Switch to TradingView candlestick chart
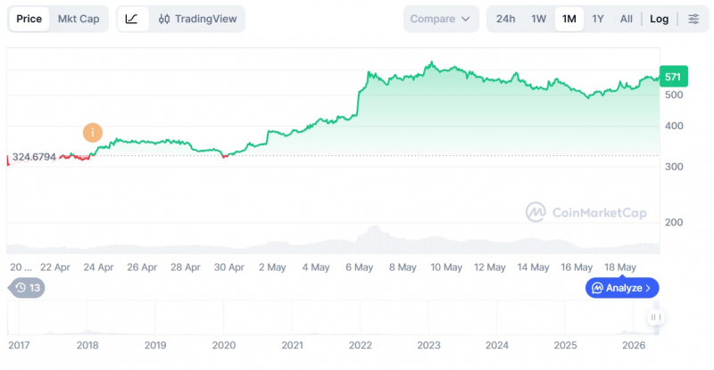This screenshot has height=370, width=714. (x=197, y=19)
